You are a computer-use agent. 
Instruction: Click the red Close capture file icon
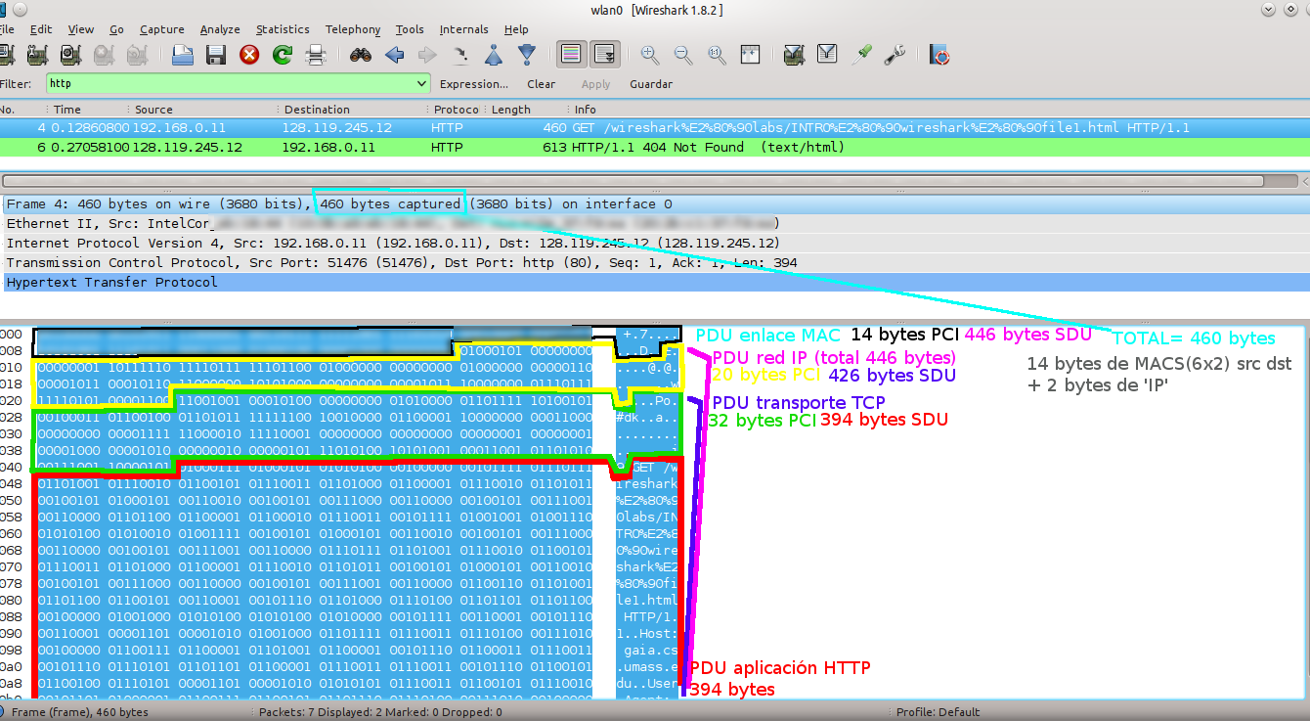pyautogui.click(x=249, y=55)
